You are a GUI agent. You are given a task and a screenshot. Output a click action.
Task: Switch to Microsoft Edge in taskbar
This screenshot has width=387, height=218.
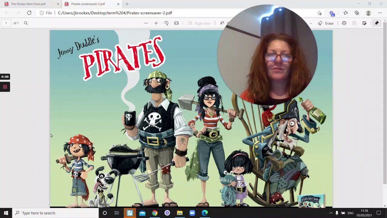pyautogui.click(x=205, y=213)
